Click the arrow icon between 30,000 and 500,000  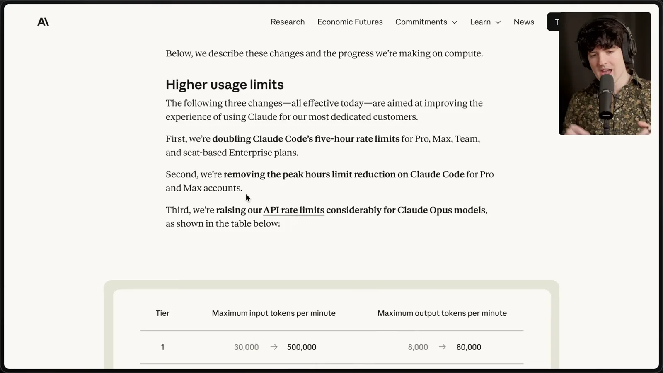pos(274,347)
